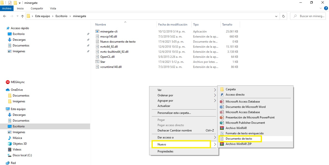Open the Archivo tab
Viewport: 329px width, 165px height.
click(x=7, y=9)
